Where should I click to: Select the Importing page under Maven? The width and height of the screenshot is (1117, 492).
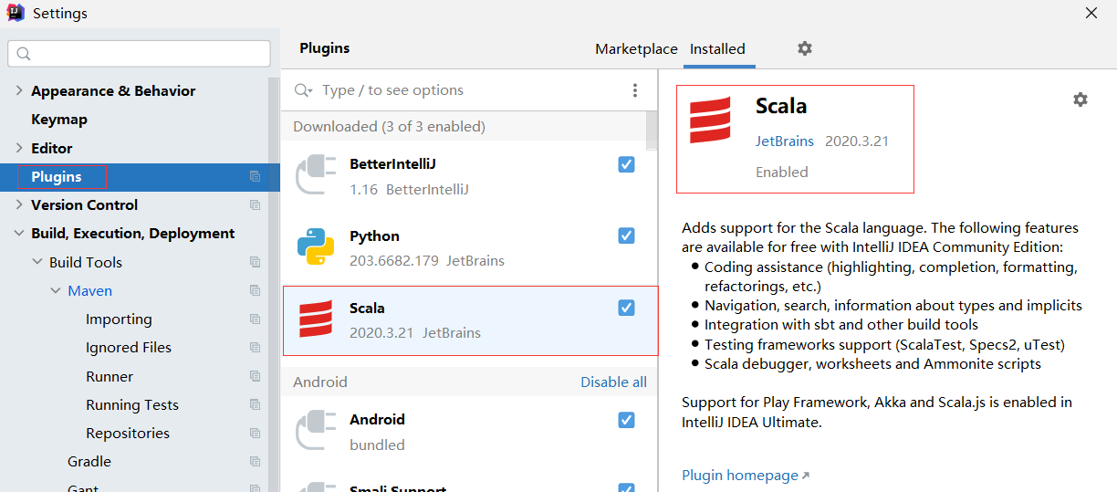[119, 319]
